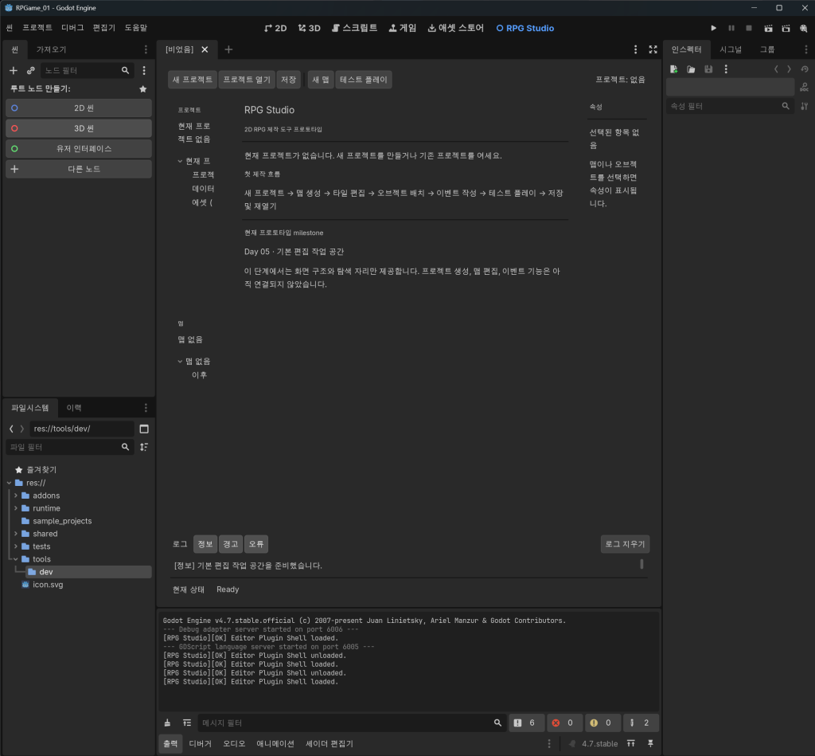Click the 로그 지우기 button
Viewport: 815px width, 756px height.
coord(625,544)
